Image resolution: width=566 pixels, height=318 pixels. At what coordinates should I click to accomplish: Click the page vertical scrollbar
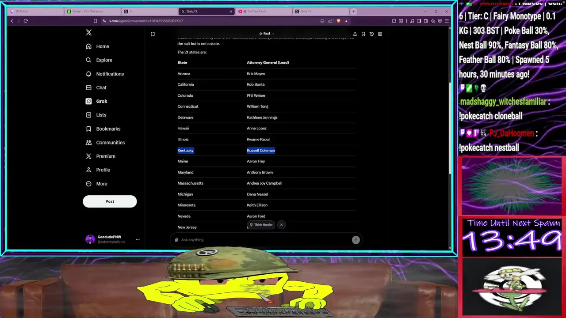(450, 128)
